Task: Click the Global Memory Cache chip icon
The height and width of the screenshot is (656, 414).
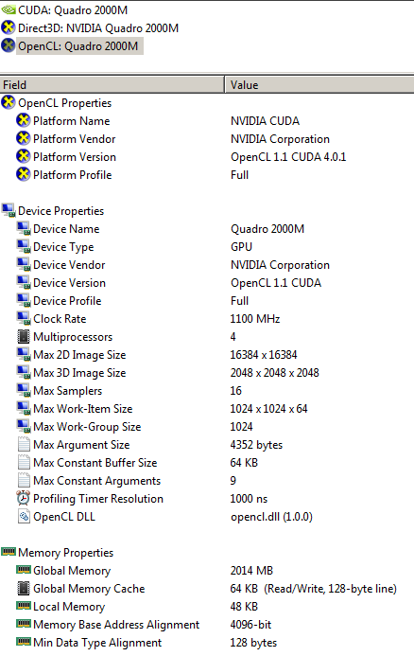Action: pos(24,588)
